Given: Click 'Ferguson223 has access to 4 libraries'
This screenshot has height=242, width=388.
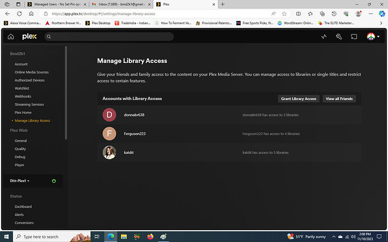Looking at the screenshot, I should 271,134.
